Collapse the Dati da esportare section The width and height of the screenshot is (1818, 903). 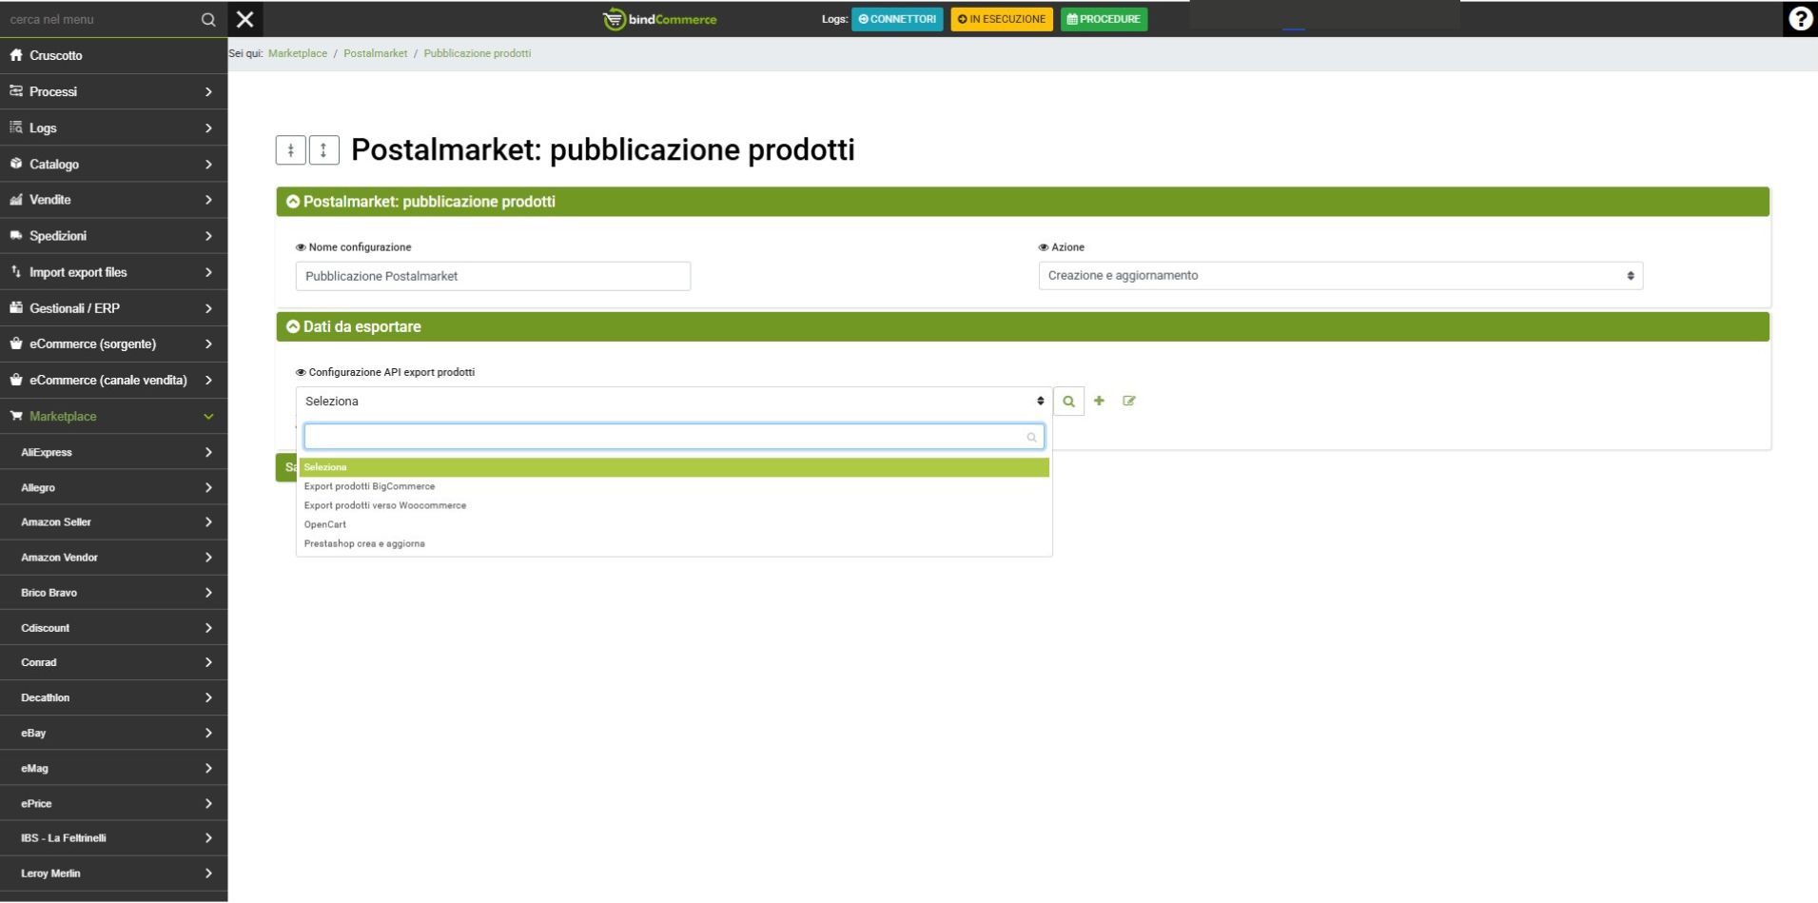(x=293, y=326)
